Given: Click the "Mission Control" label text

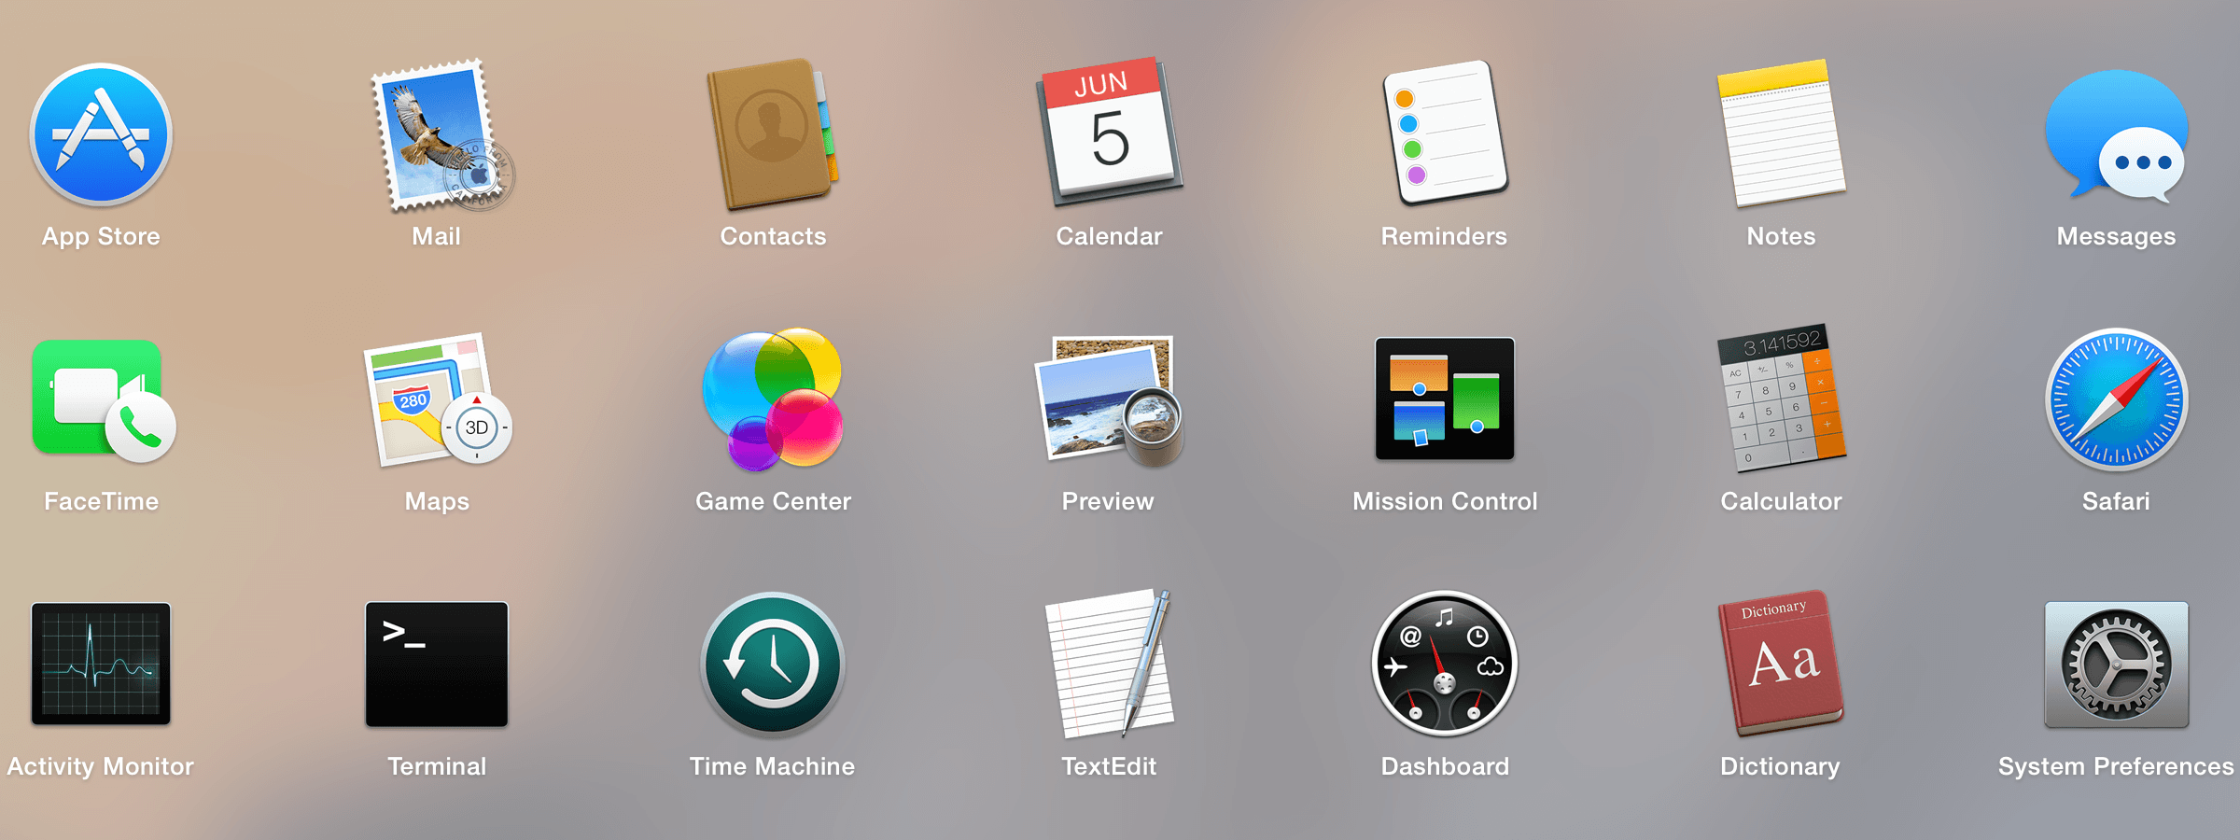Looking at the screenshot, I should click(x=1445, y=501).
